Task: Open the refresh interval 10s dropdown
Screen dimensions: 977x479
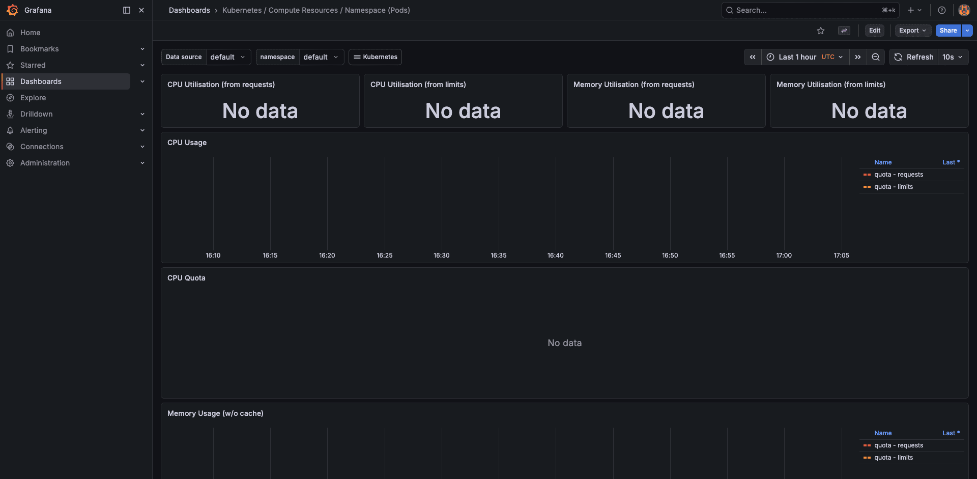Action: [x=953, y=57]
